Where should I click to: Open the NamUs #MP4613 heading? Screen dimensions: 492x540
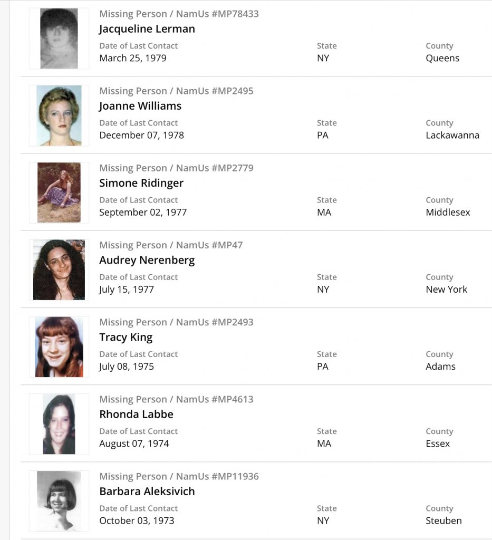176,399
